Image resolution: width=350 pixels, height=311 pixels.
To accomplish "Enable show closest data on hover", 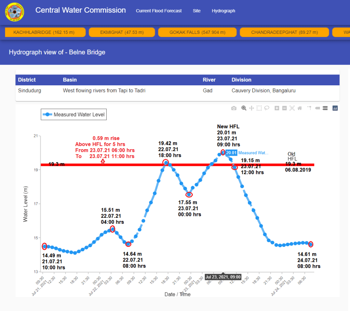I will click(x=317, y=108).
